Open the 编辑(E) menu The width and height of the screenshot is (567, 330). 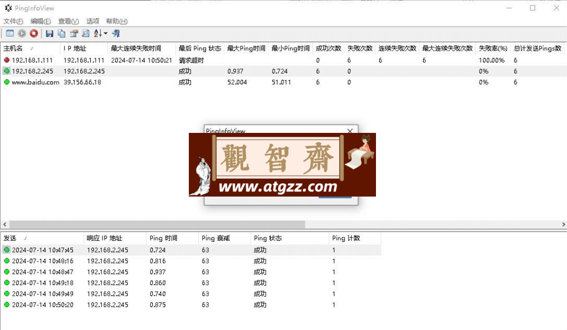40,22
